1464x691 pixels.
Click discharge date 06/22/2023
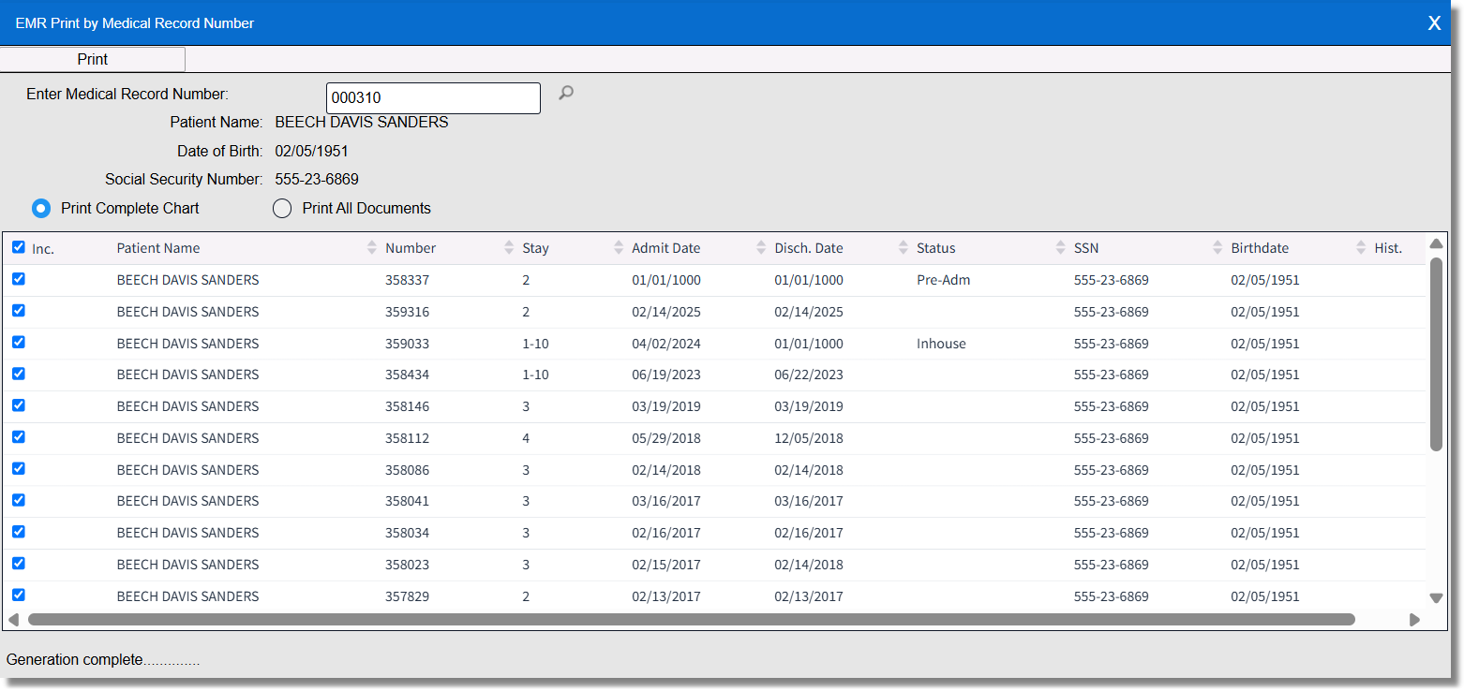(809, 375)
